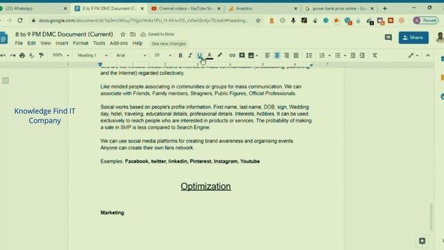This screenshot has width=444, height=250.
Task: Click the Saved to Drive status
Action: [x=157, y=34]
